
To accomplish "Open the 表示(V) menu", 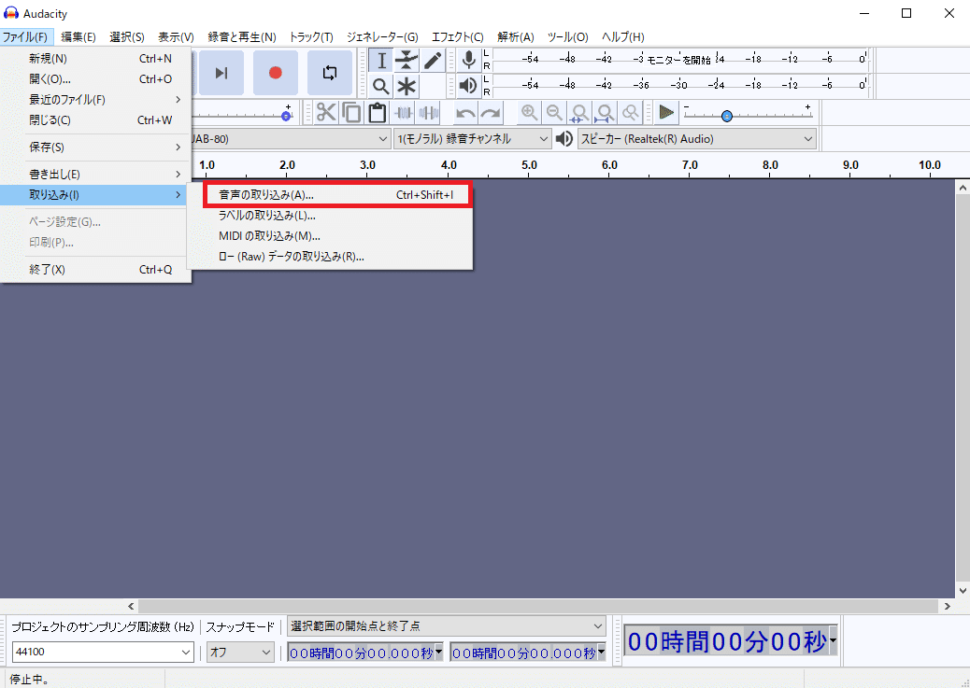I will click(x=176, y=37).
